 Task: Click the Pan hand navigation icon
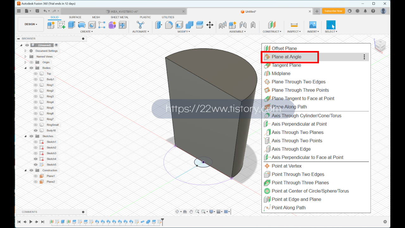pyautogui.click(x=191, y=212)
